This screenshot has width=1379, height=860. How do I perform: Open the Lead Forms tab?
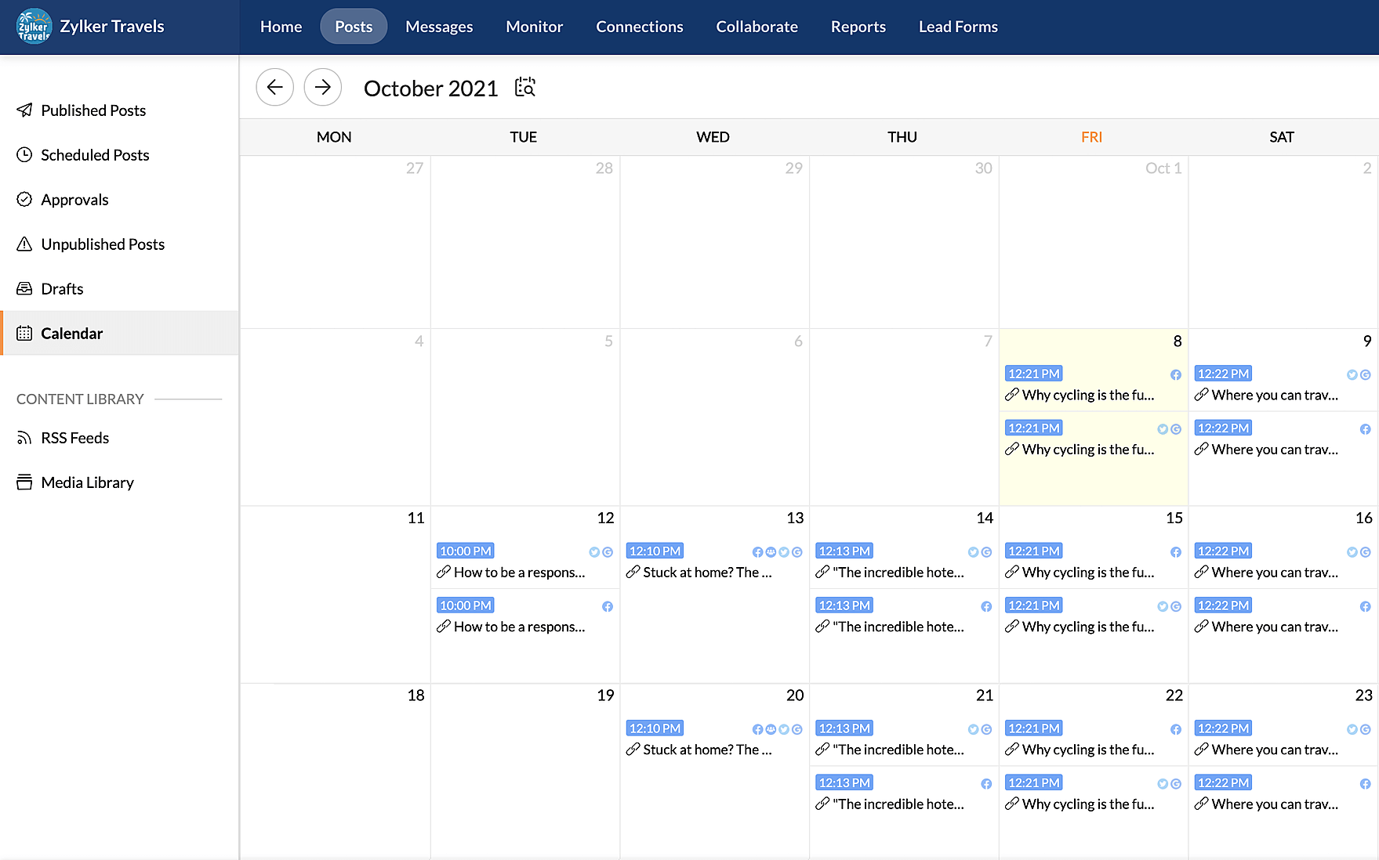958,27
